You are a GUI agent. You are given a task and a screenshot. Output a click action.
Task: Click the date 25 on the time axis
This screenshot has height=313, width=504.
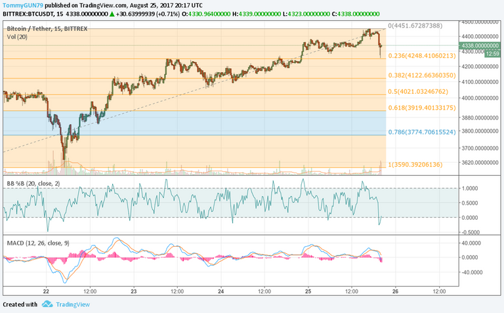(308, 291)
